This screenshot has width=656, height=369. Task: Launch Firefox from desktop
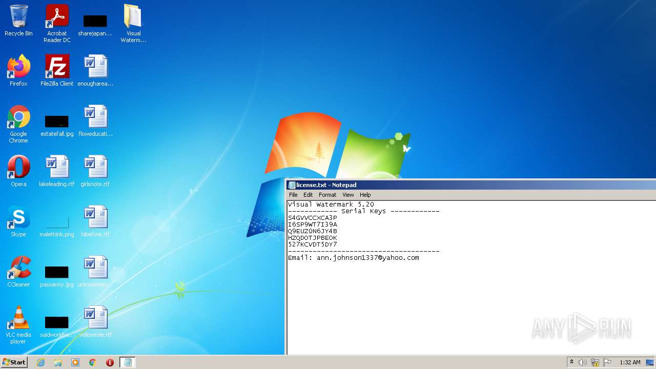click(18, 71)
